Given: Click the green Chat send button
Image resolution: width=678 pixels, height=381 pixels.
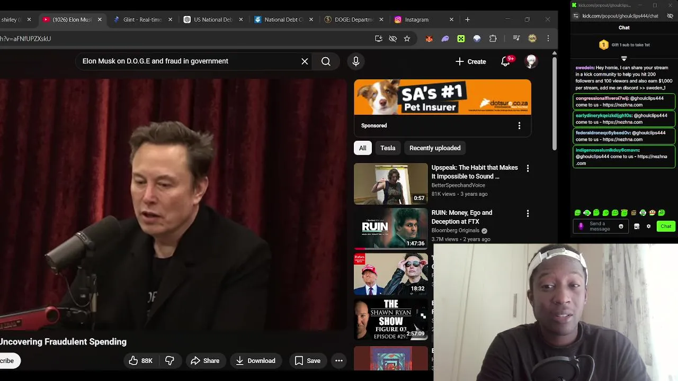Looking at the screenshot, I should point(666,226).
